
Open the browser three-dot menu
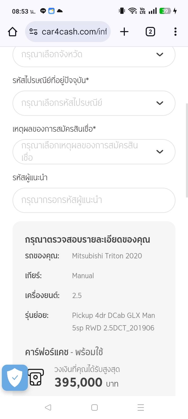tap(175, 32)
